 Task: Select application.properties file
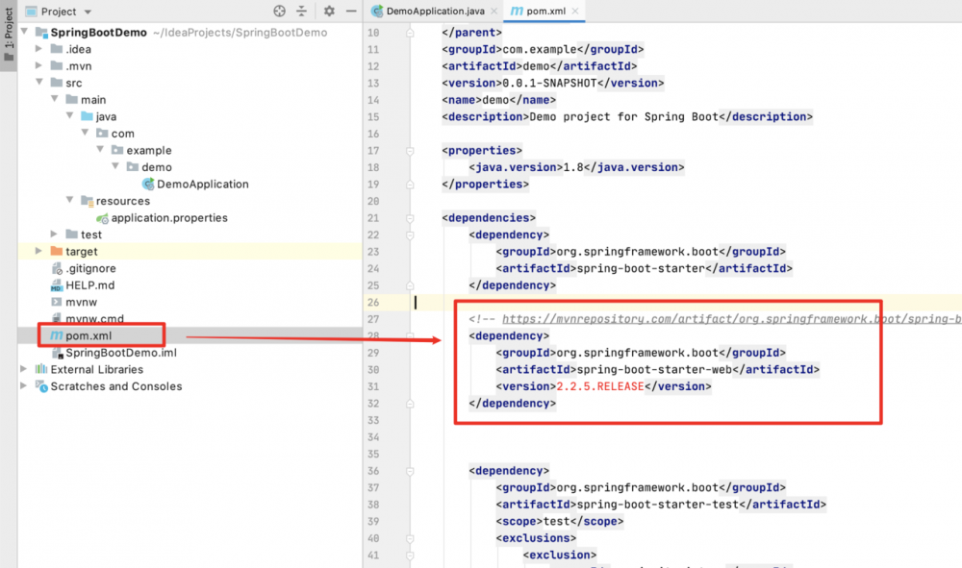point(169,217)
